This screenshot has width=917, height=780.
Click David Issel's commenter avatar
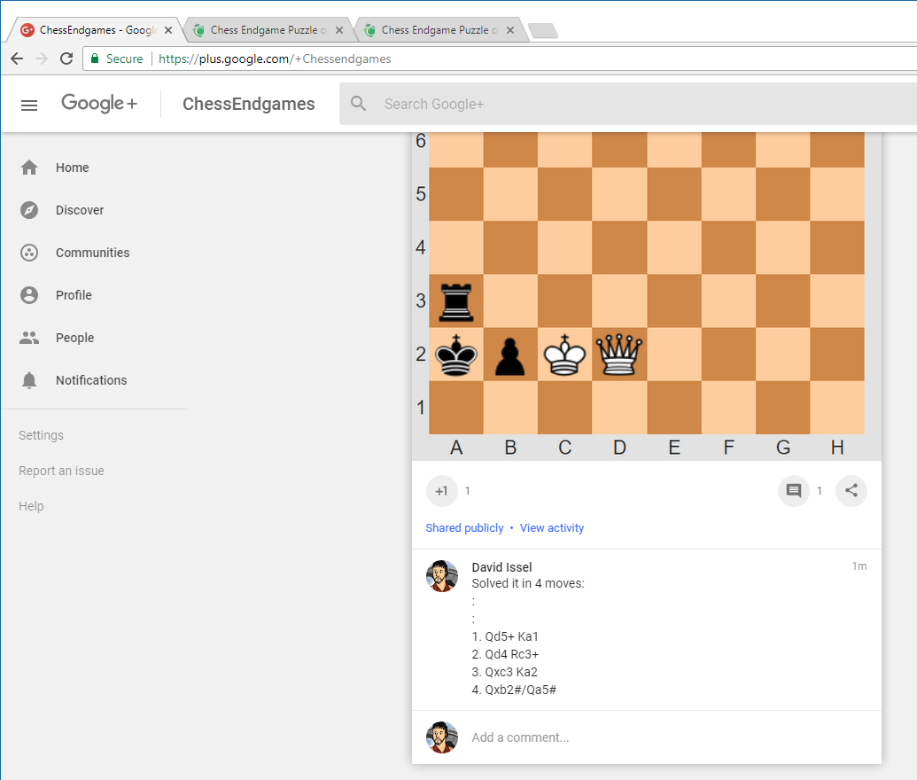(442, 576)
